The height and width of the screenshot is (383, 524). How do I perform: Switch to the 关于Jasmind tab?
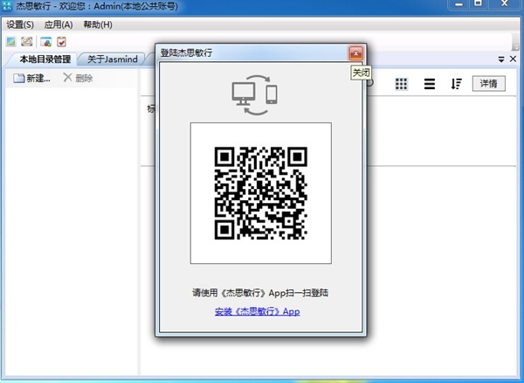tap(113, 59)
